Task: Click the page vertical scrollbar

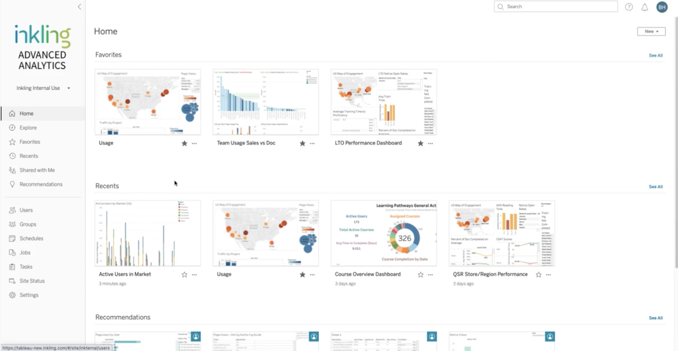Action: point(676,142)
